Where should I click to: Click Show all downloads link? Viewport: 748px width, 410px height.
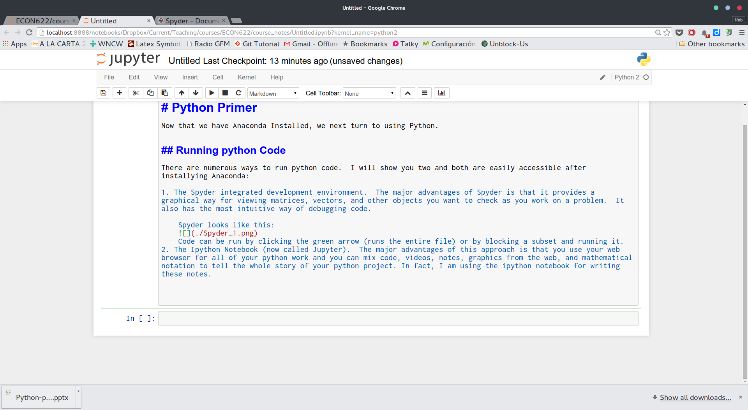click(x=695, y=398)
